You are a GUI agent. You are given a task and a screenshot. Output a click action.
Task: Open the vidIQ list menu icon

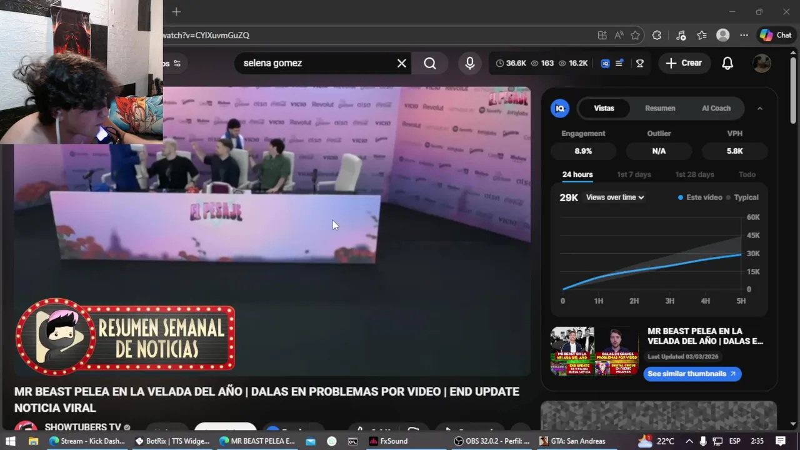point(619,63)
